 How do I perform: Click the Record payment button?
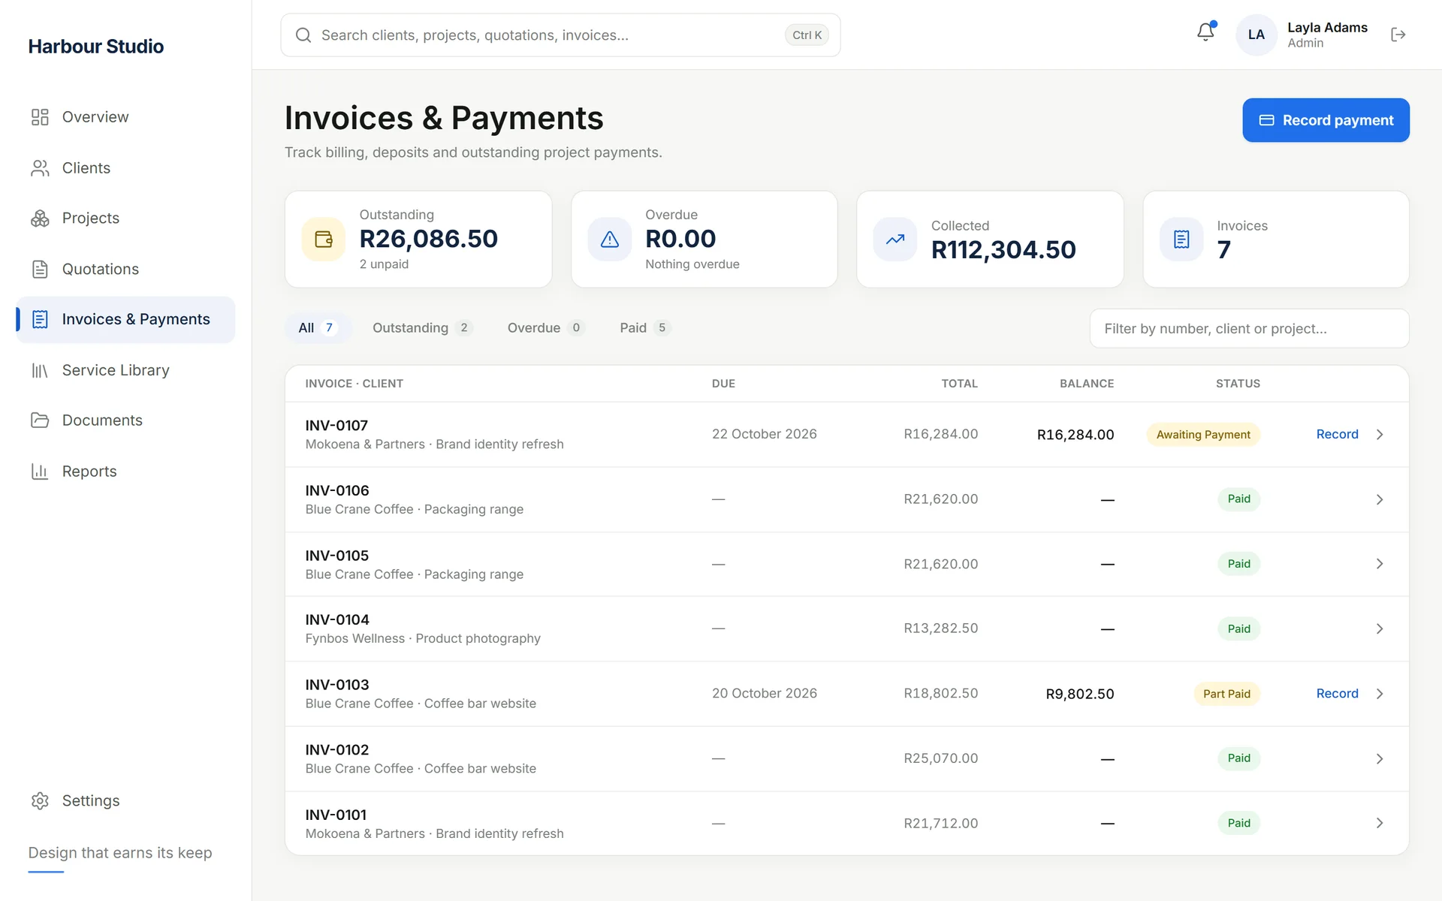click(1326, 120)
